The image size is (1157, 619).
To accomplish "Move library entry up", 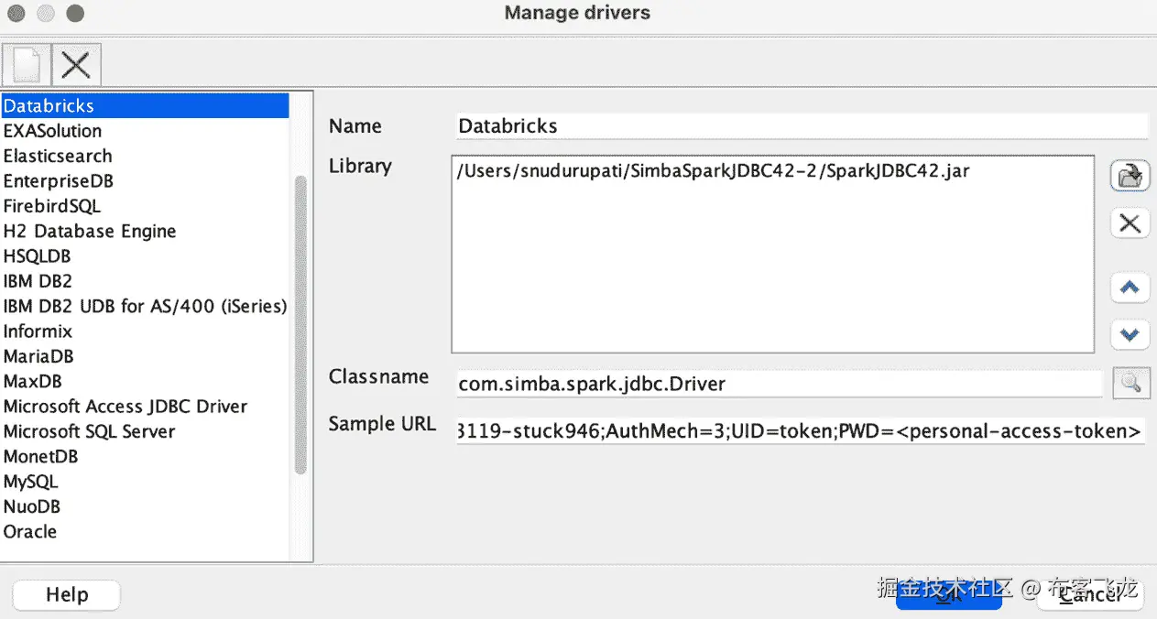I will 1130,288.
